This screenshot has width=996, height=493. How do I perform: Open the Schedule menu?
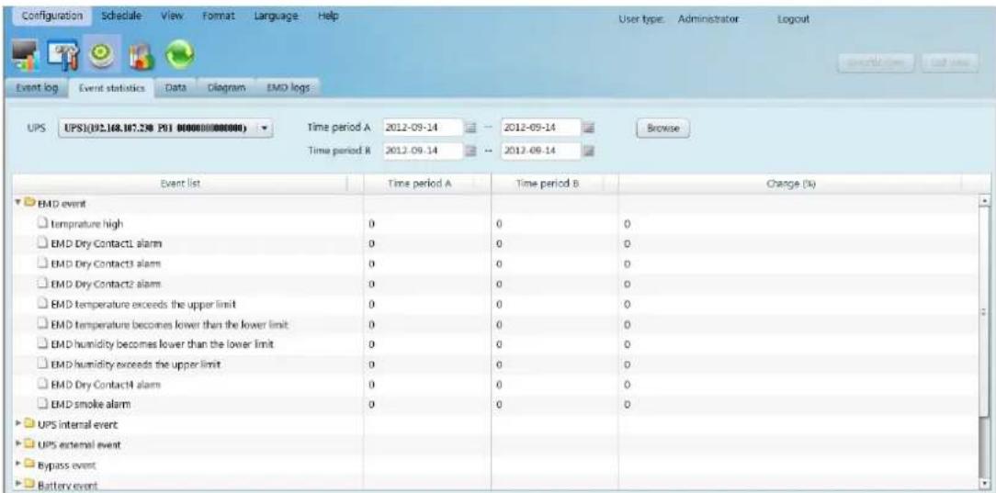(120, 16)
